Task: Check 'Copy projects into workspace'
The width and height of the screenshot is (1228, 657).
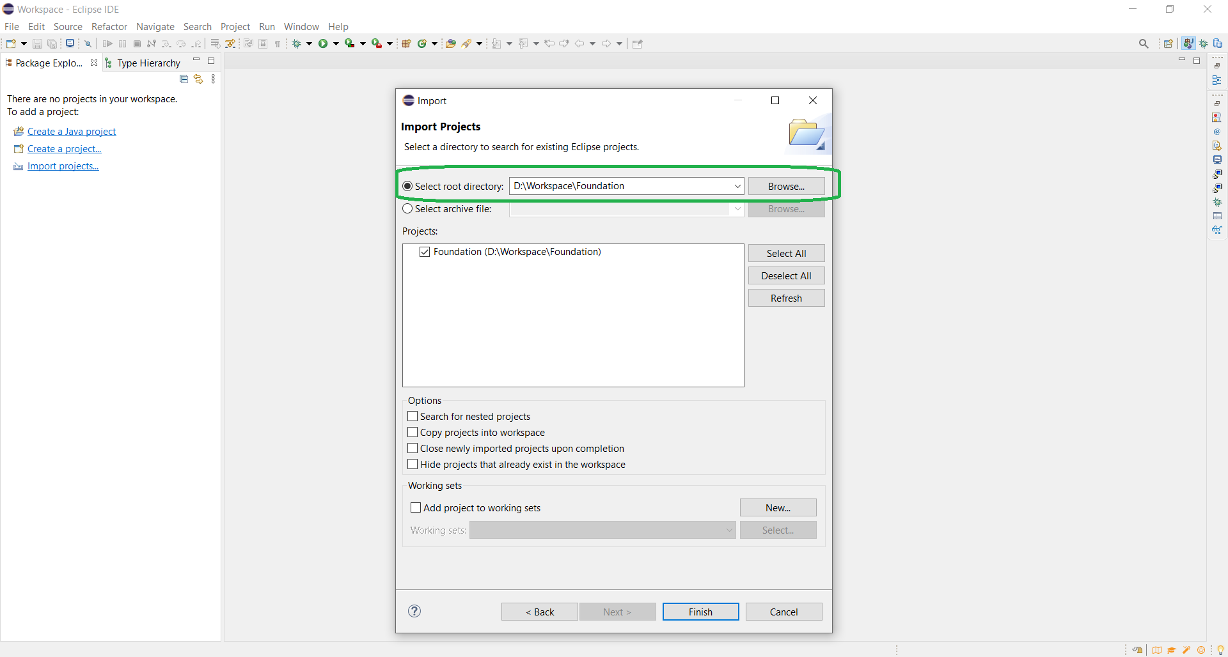Action: [x=413, y=432]
